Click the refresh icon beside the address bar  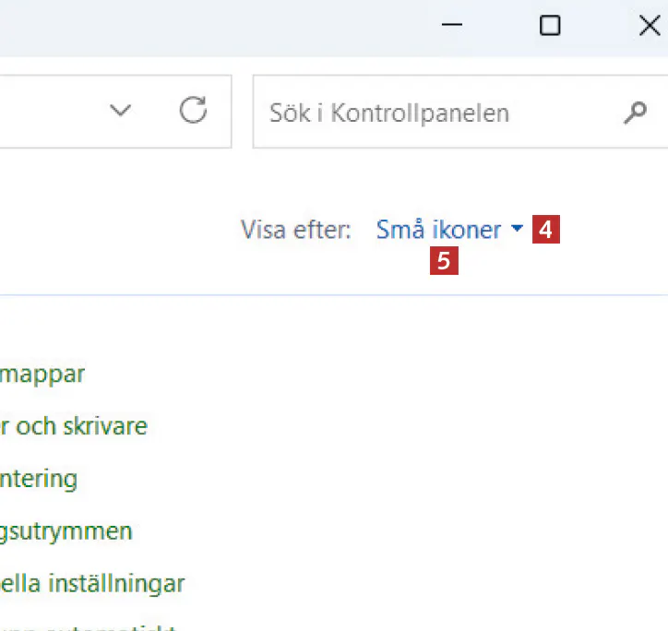(193, 112)
